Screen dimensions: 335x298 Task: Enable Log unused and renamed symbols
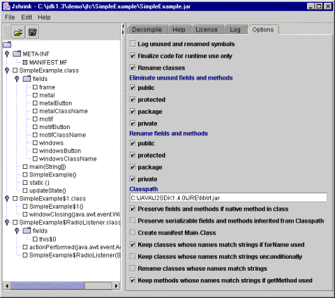click(x=133, y=44)
